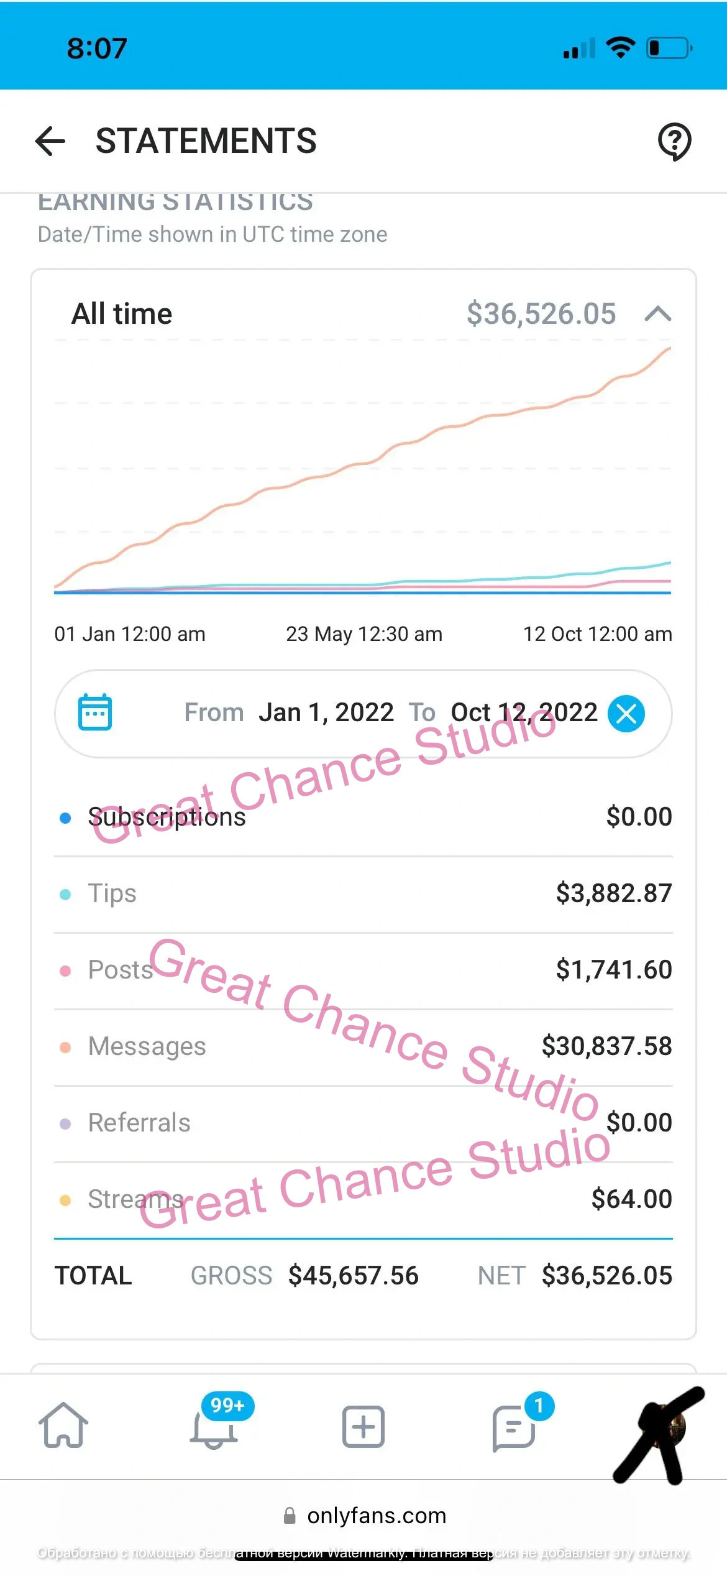Select the Posts earnings row
The image size is (727, 1576).
coord(363,970)
